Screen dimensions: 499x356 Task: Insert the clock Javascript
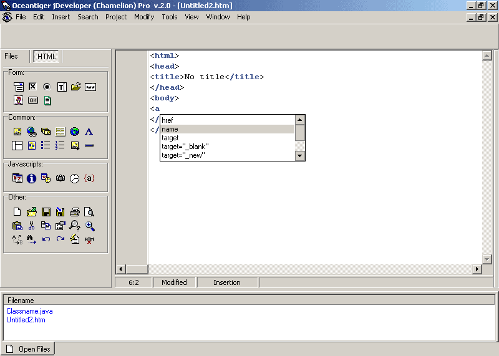pos(74,178)
